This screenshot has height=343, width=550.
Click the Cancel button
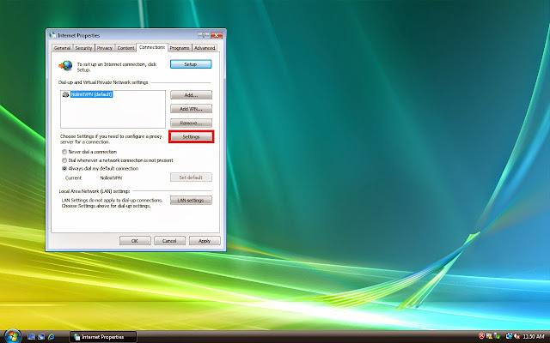(169, 241)
